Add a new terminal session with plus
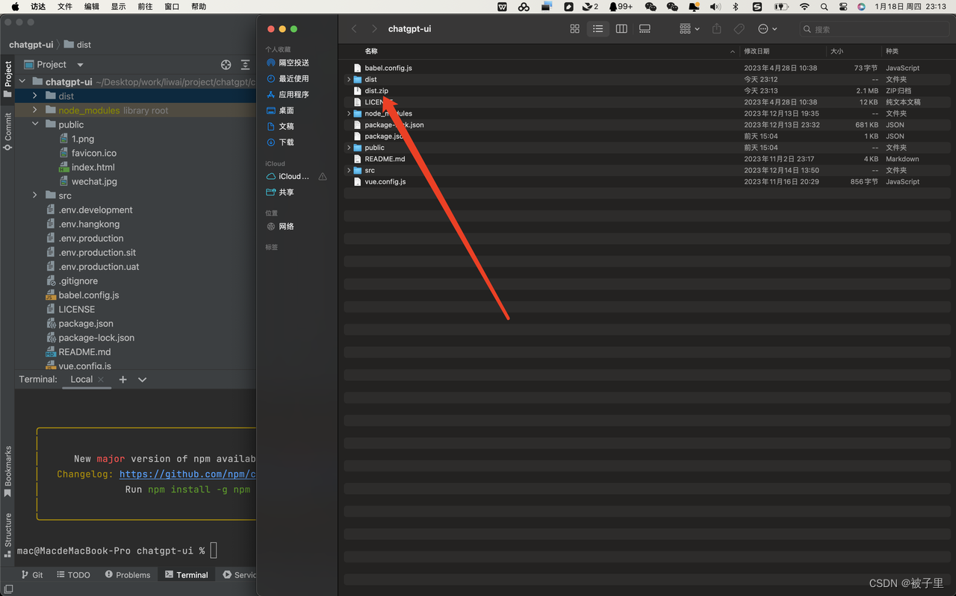Screen dimensions: 956x596 tap(123, 380)
